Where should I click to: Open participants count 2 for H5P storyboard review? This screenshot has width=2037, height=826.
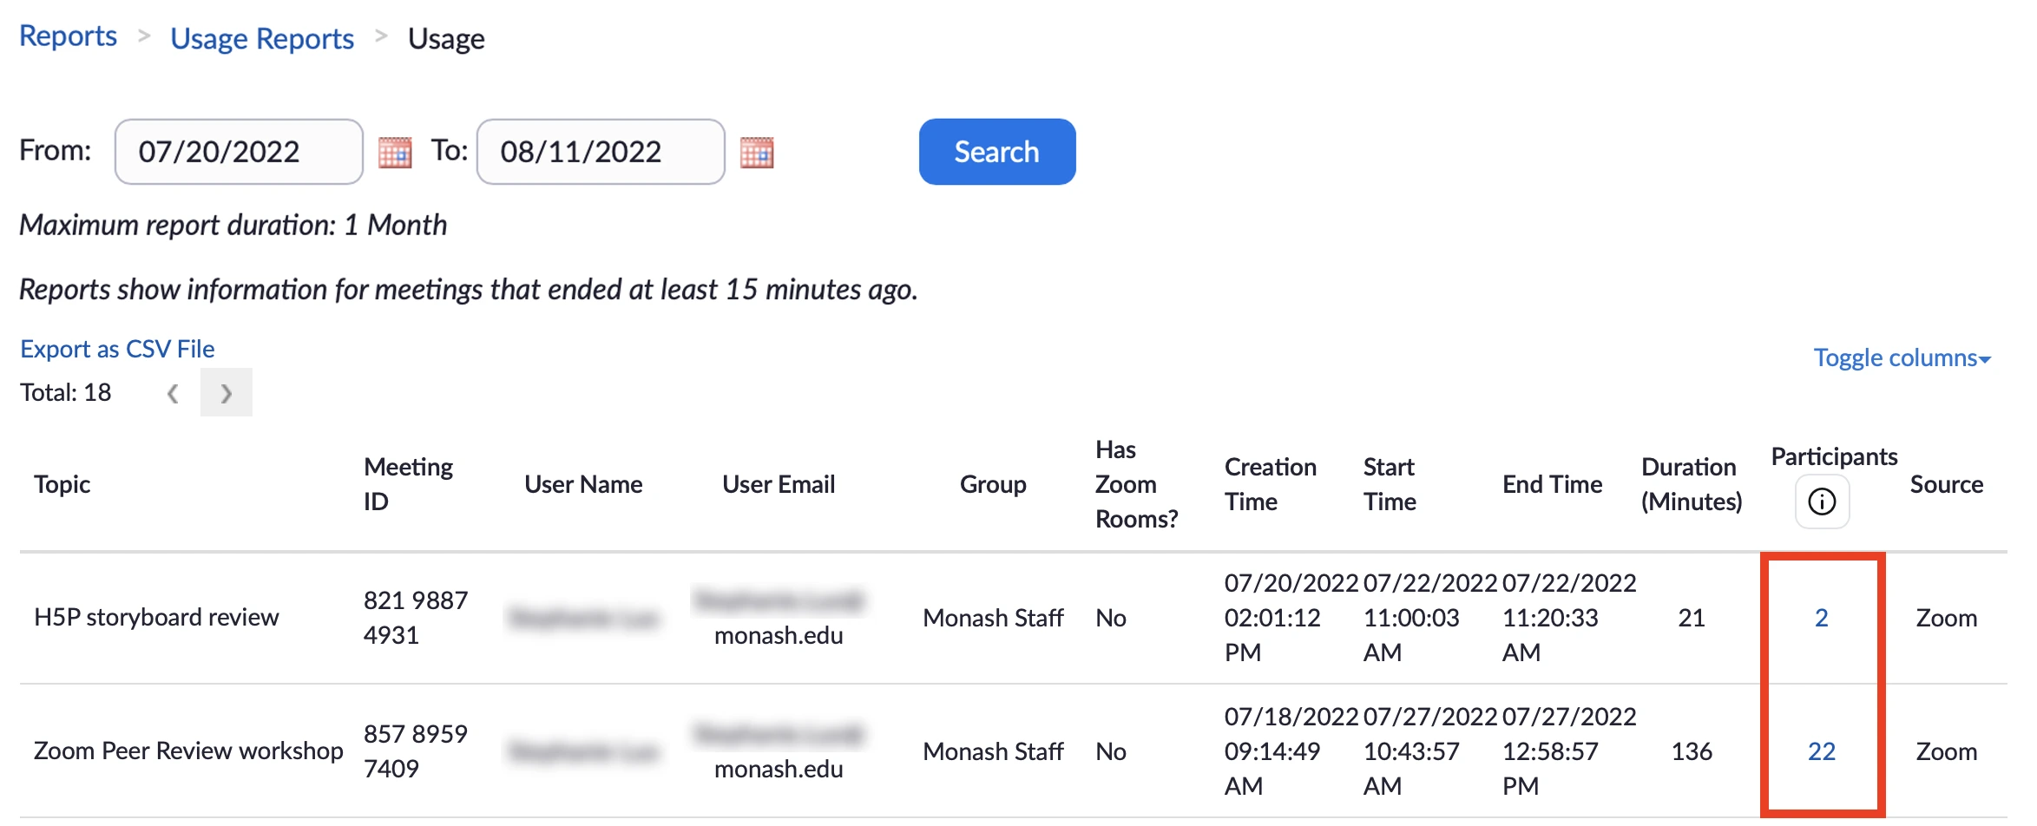click(x=1821, y=618)
